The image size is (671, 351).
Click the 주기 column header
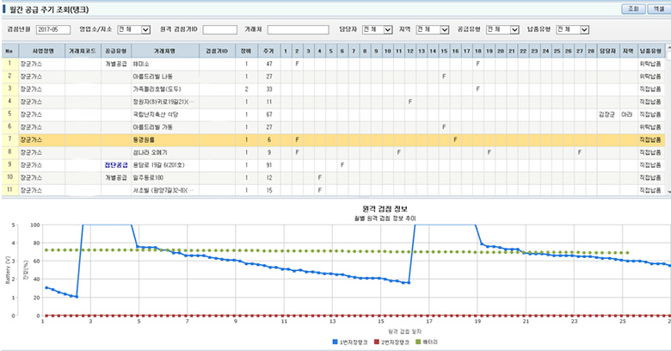click(269, 51)
